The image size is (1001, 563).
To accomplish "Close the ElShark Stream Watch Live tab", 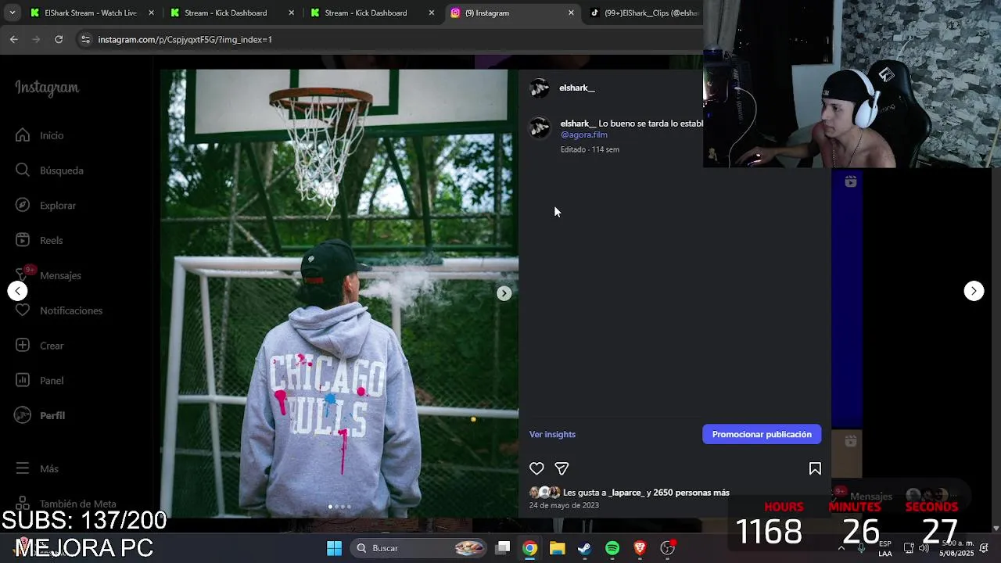I will pos(151,13).
